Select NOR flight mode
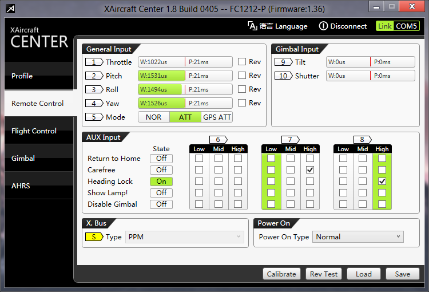 tap(153, 117)
